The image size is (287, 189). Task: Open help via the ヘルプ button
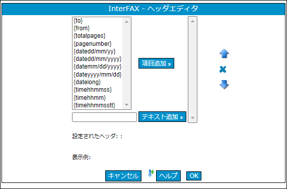168,176
